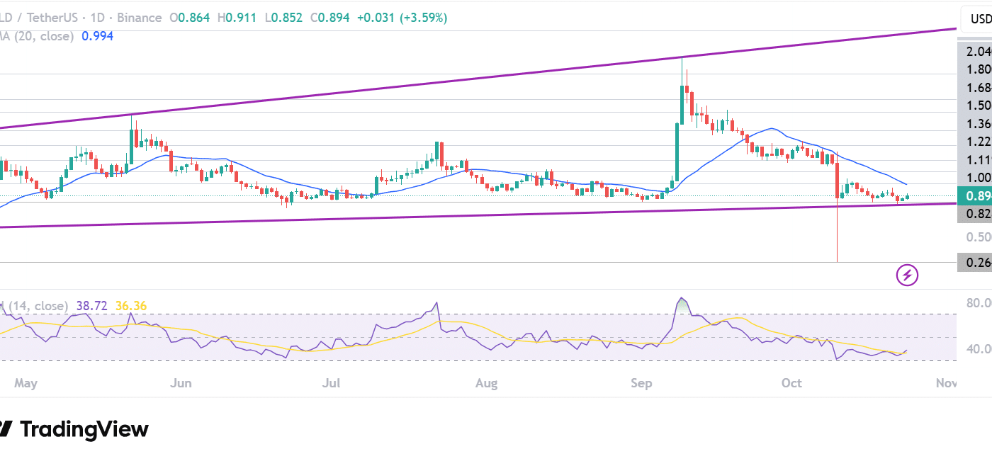Click the Oct label on time axis

tap(791, 383)
